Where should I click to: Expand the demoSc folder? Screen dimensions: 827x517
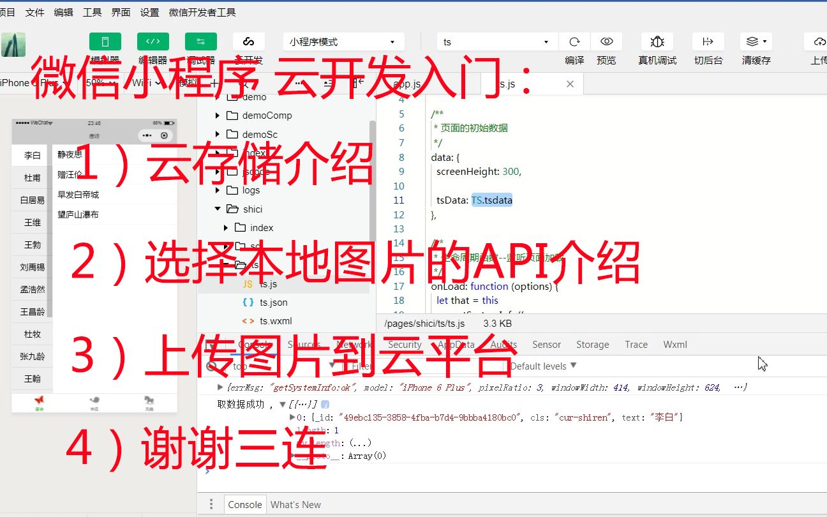click(x=218, y=134)
